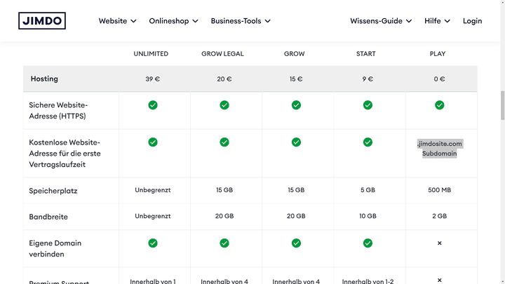This screenshot has height=284, width=505.
Task: Open the Onlineshop dropdown menu
Action: 173,21
